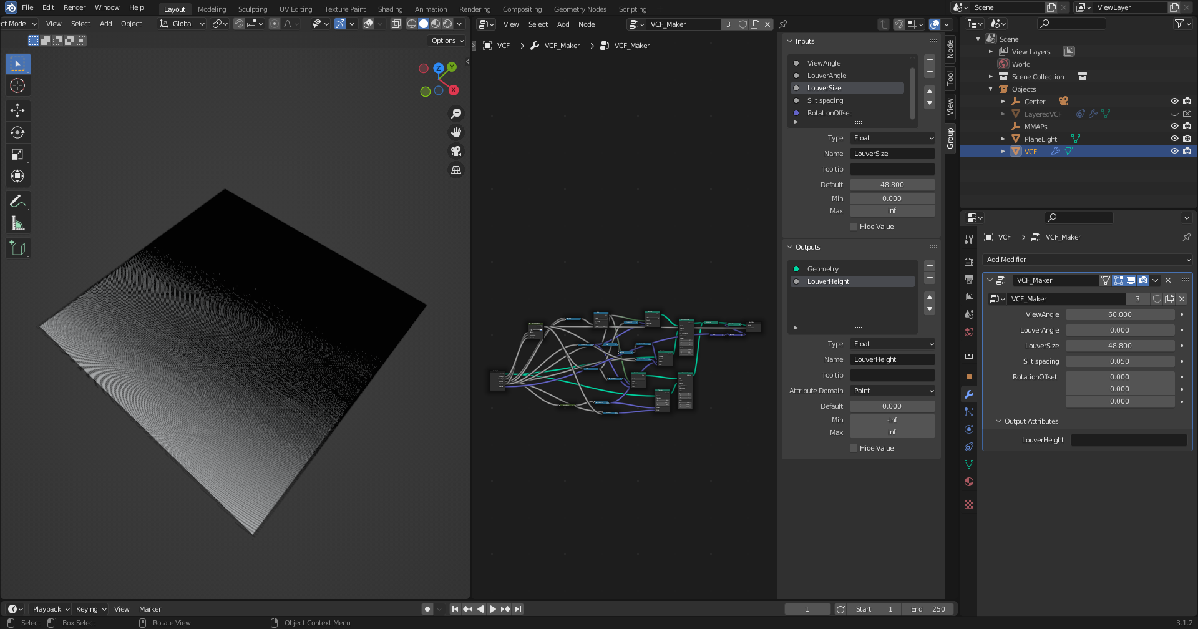Select the Move tool in viewport toolbar

[17, 111]
